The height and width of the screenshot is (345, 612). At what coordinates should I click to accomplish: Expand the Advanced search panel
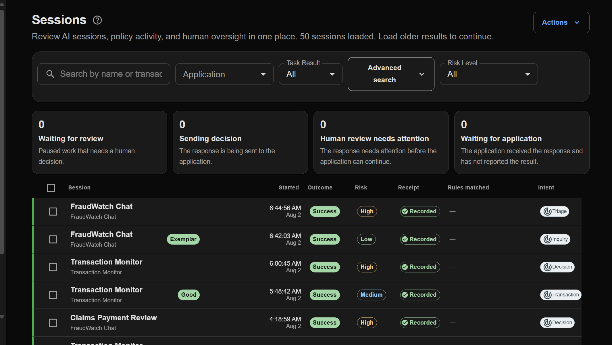click(391, 74)
